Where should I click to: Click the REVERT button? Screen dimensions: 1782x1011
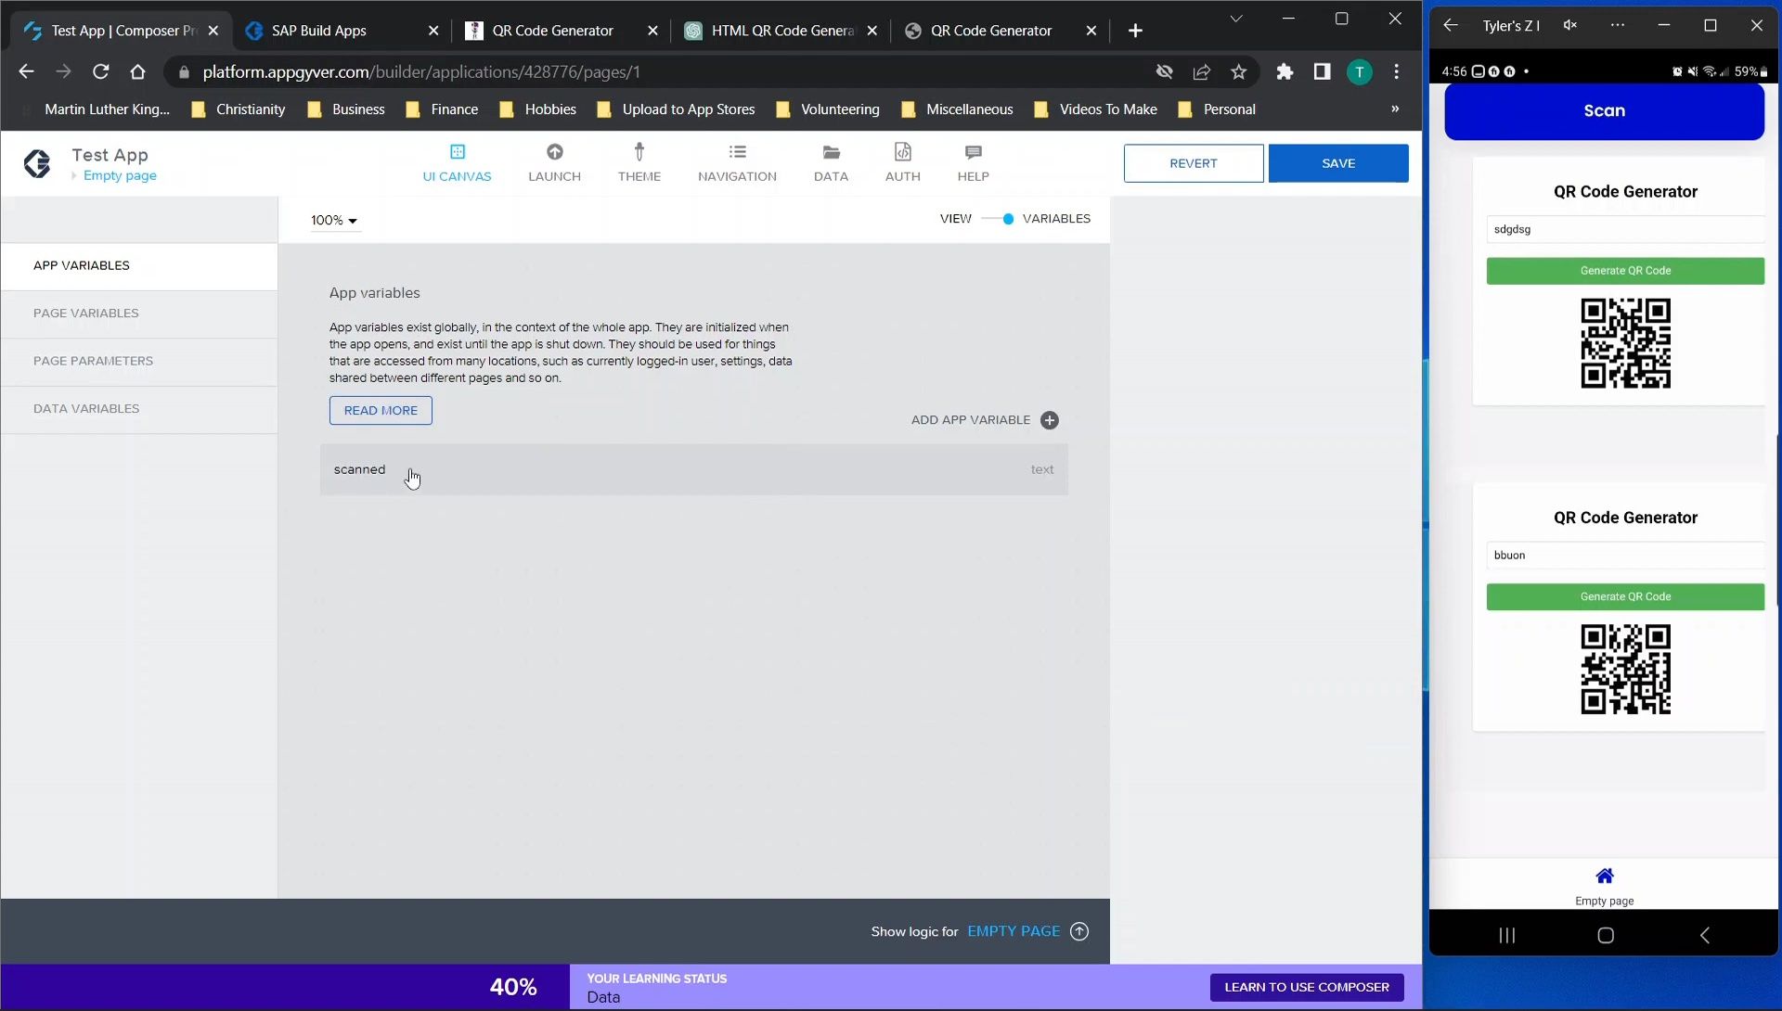click(1193, 163)
